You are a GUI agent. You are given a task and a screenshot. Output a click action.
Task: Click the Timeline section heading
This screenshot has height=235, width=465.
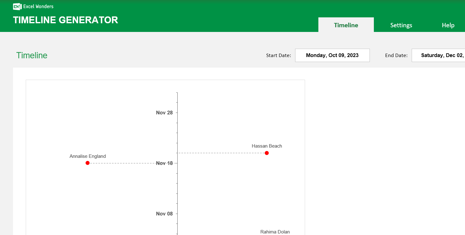coord(32,55)
